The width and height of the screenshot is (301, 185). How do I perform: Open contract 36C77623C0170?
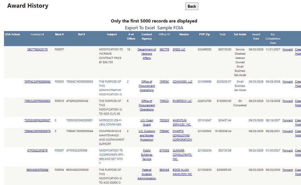pyautogui.click(x=37, y=50)
